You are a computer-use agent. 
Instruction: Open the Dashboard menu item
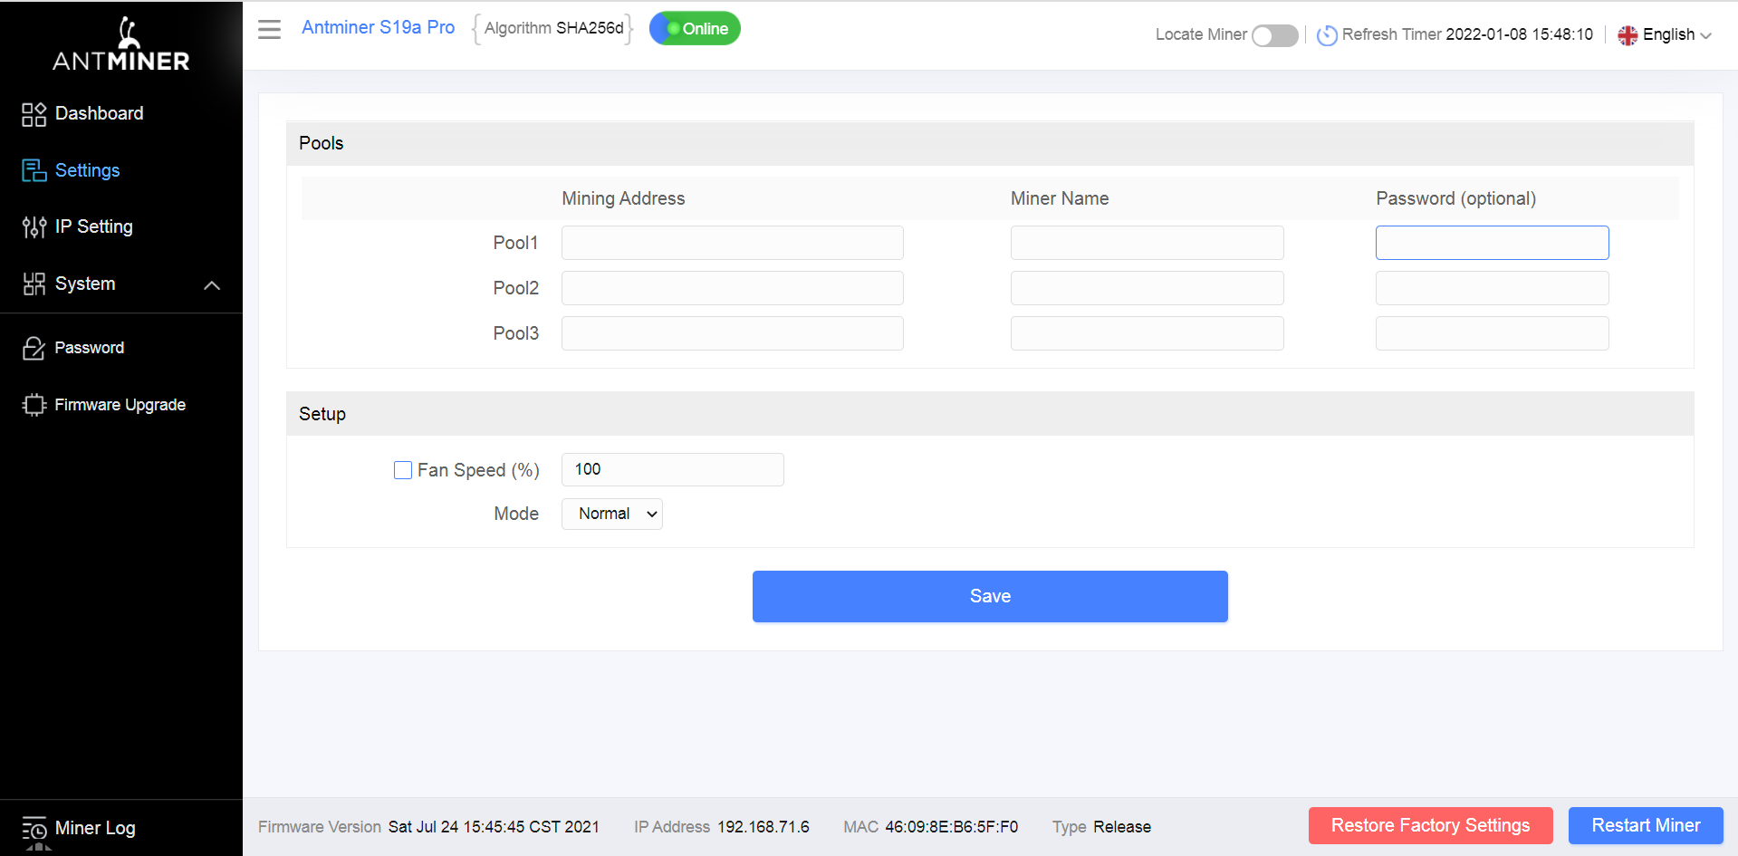click(x=100, y=113)
